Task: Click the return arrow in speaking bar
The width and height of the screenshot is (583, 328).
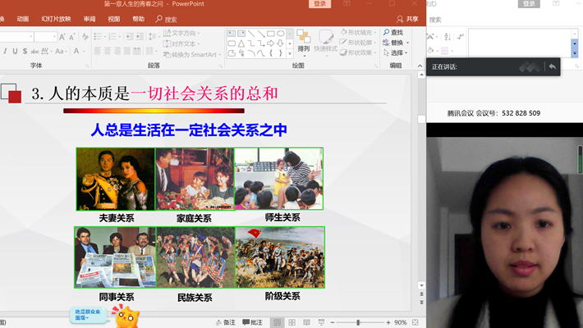Action: click(x=553, y=66)
